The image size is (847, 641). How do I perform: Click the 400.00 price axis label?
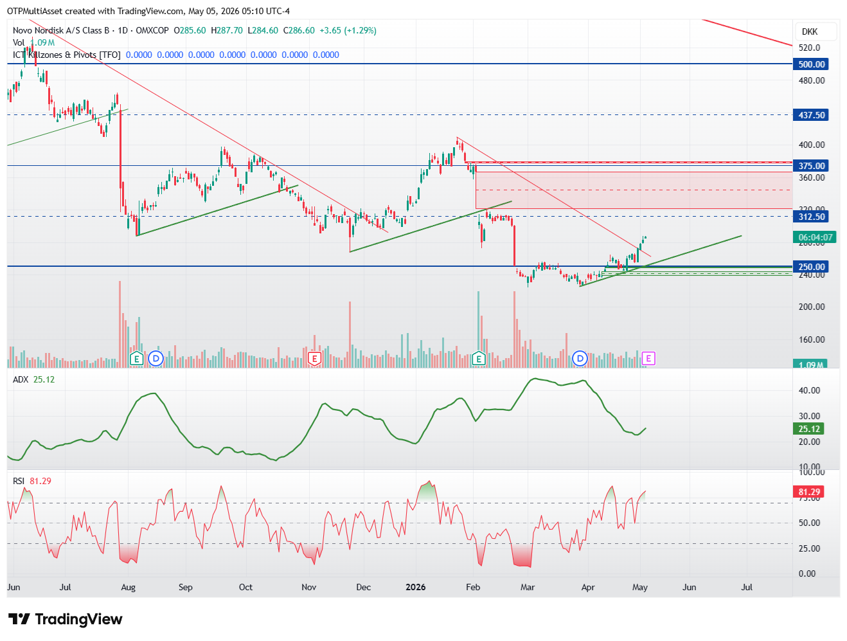pos(811,145)
